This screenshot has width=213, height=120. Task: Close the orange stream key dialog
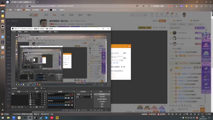(129, 46)
